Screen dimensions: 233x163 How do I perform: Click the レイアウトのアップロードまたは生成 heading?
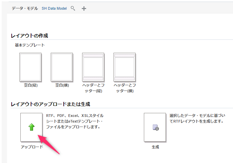[x=50, y=104]
